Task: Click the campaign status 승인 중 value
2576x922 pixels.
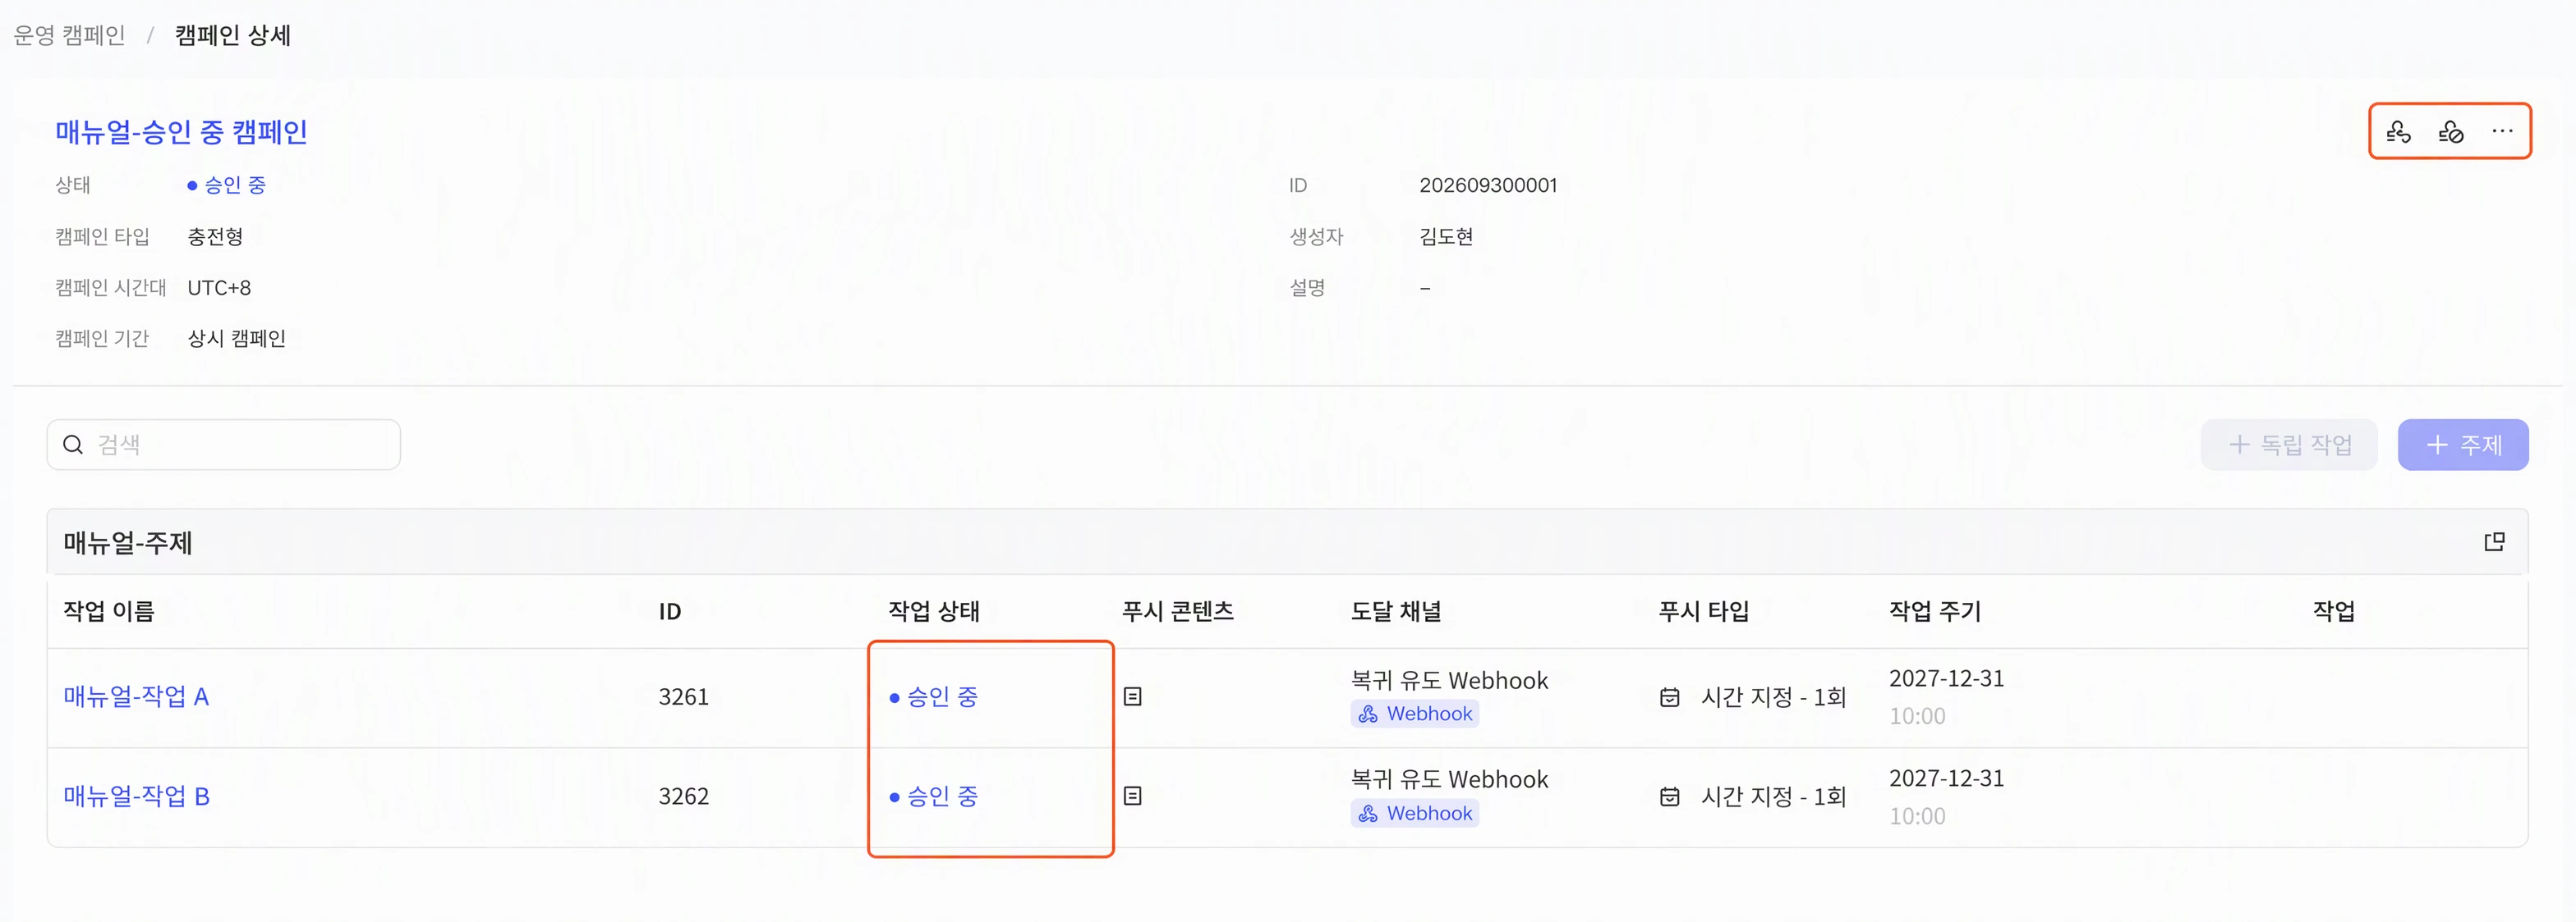Action: tap(226, 185)
